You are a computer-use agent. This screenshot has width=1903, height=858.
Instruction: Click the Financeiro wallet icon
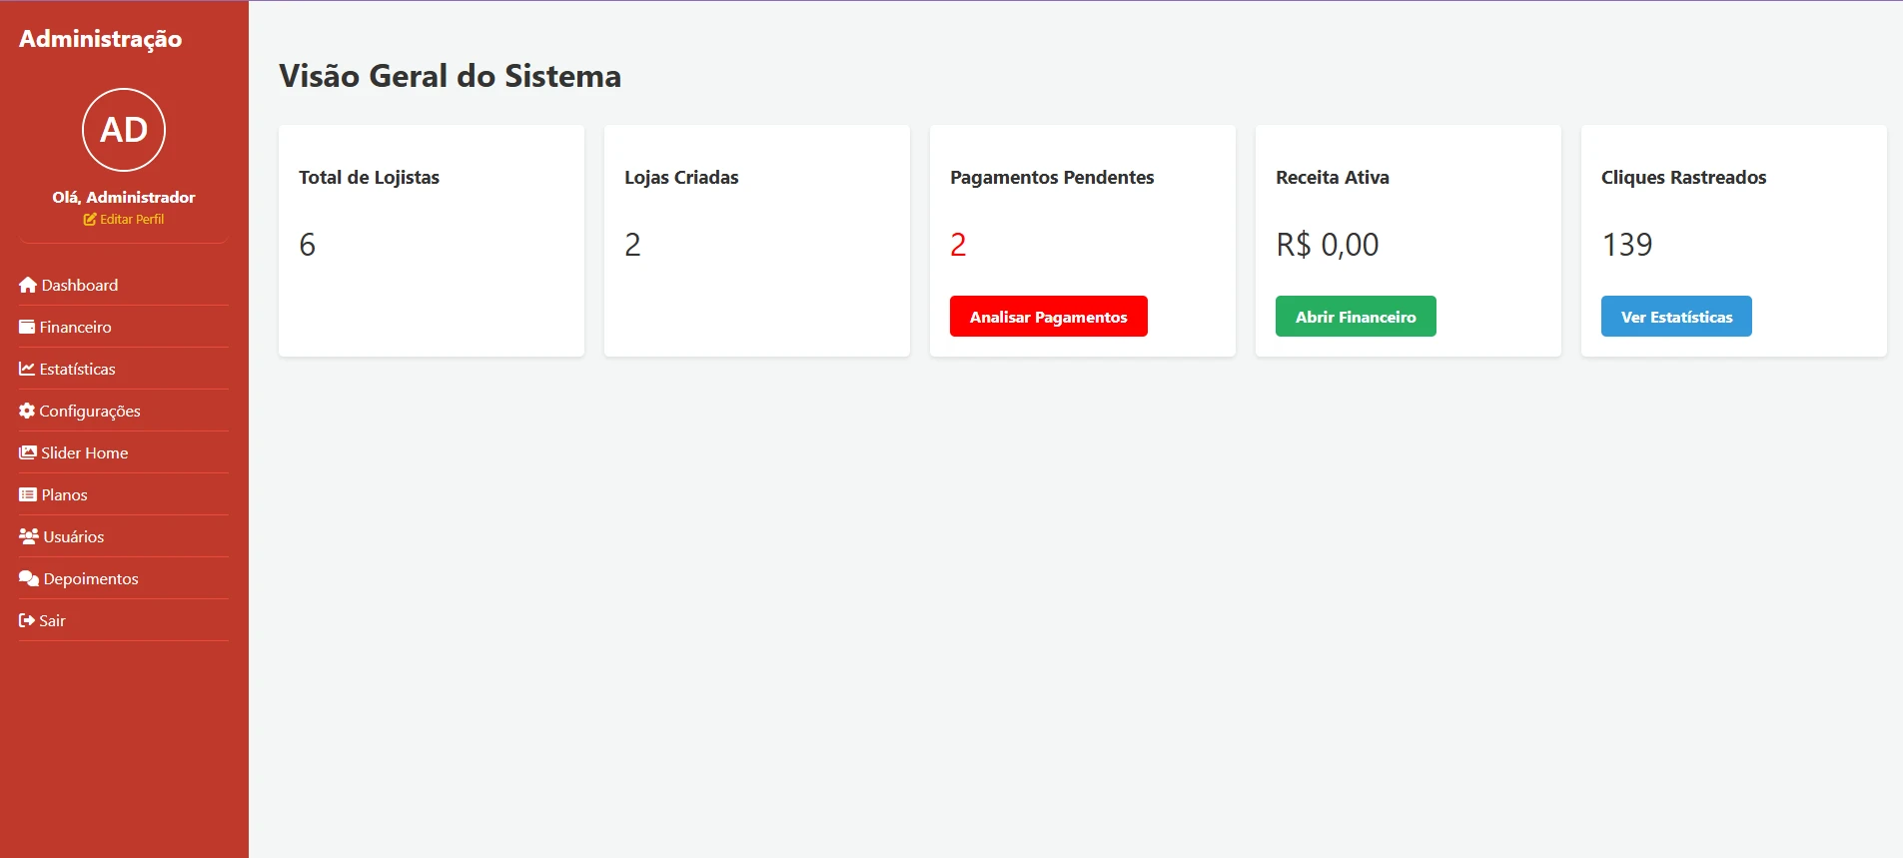point(27,327)
